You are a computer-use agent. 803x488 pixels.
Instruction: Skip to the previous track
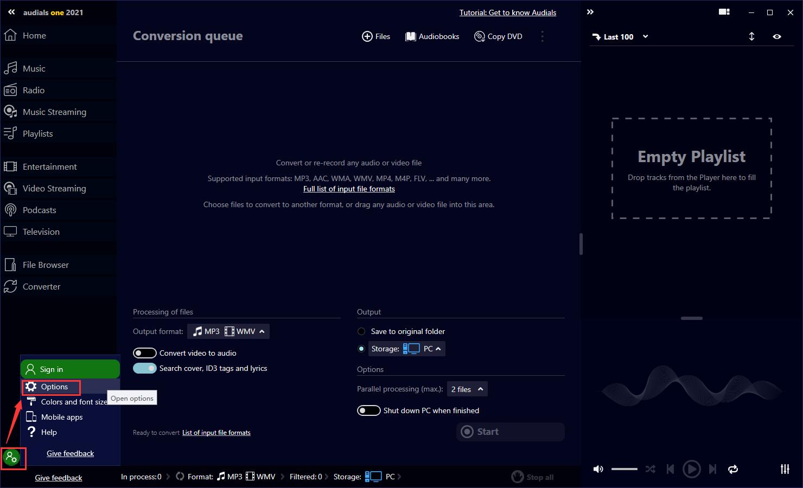click(670, 469)
